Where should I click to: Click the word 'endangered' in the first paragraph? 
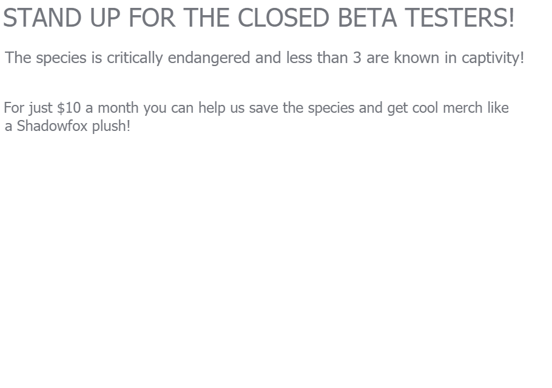[x=209, y=58]
